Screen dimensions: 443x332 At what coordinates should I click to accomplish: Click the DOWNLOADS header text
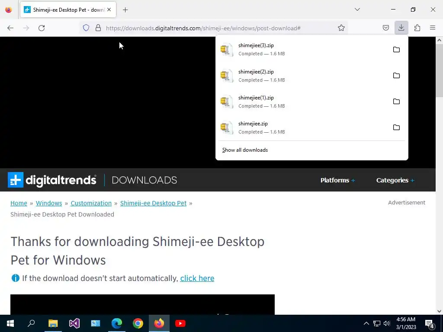(x=144, y=180)
